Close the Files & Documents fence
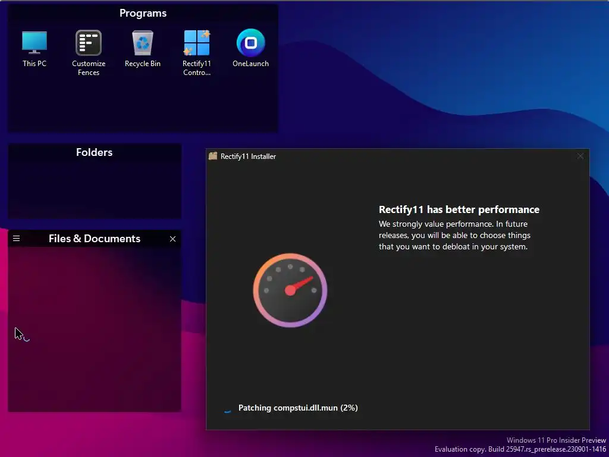 pyautogui.click(x=173, y=239)
